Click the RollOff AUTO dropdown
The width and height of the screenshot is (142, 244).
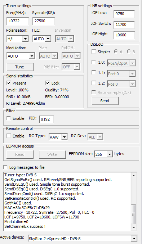click(x=71, y=56)
